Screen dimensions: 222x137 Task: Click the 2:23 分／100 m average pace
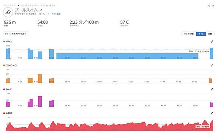tap(84, 22)
